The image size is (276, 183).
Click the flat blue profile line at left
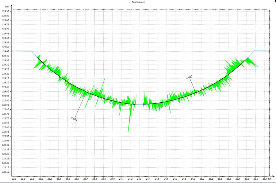pos(21,50)
